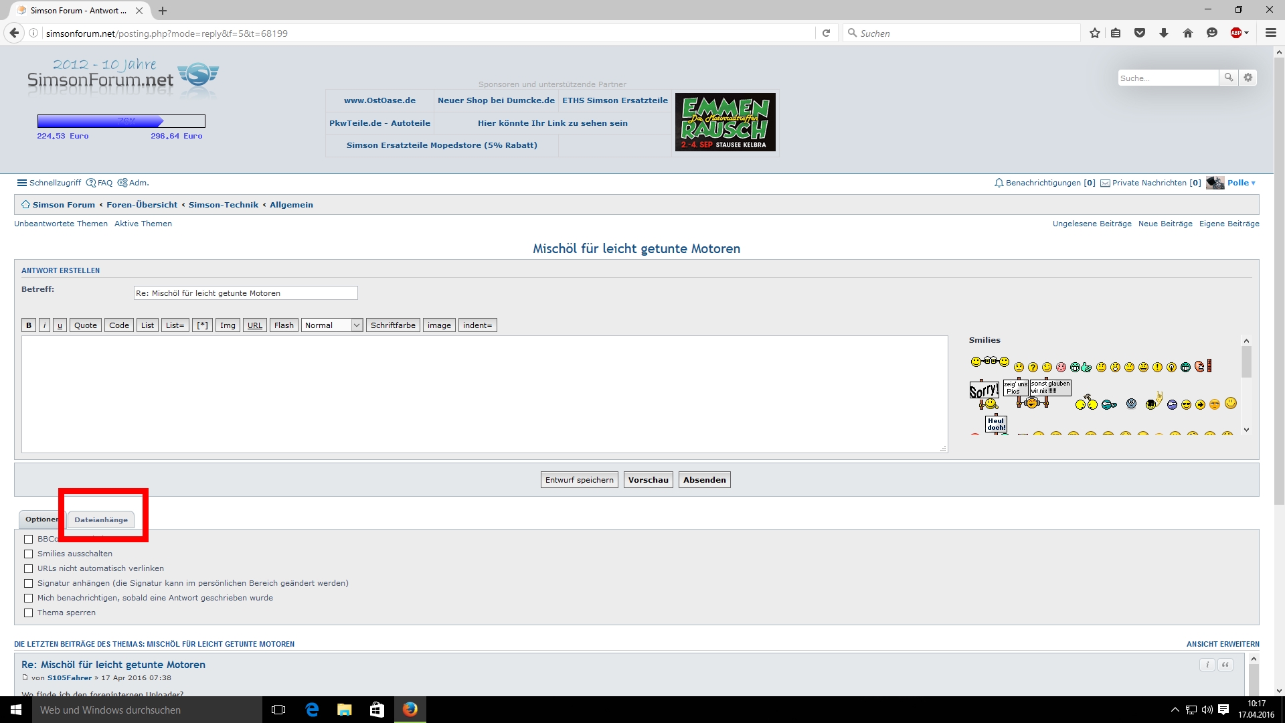Click into the Betreff subject field

point(246,293)
